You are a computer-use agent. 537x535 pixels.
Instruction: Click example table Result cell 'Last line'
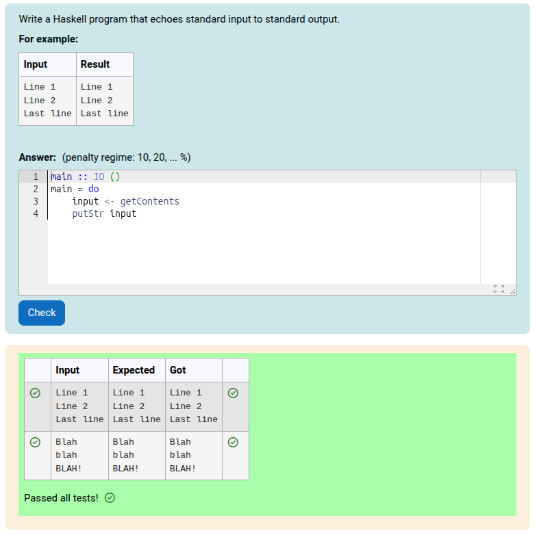click(104, 100)
